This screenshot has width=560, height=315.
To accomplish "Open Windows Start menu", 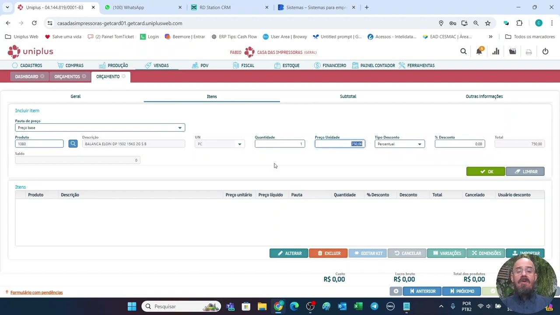I will coord(132,306).
